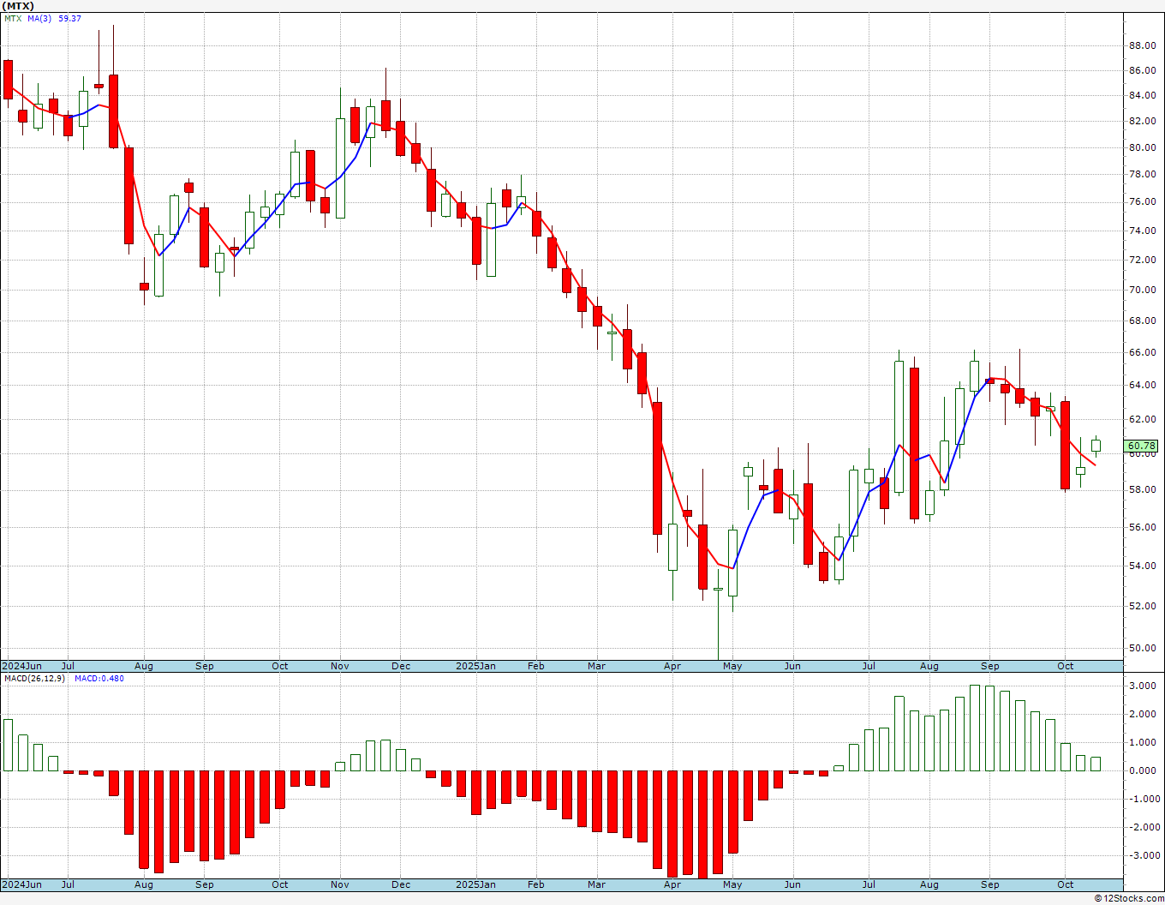The height and width of the screenshot is (905, 1165).
Task: Click 2025Jan on the MACD panel time axis
Action: [x=475, y=884]
